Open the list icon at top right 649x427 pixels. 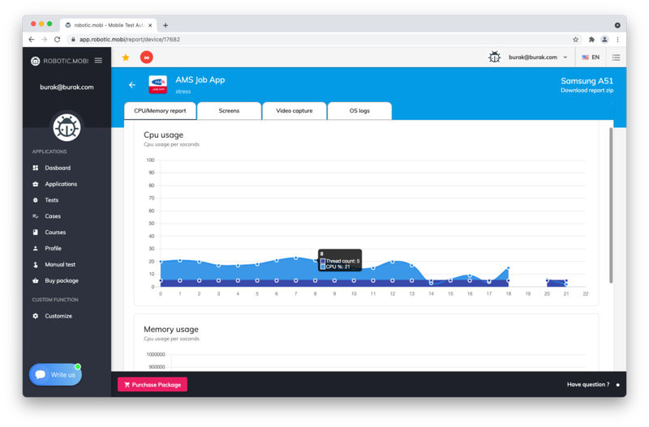point(616,58)
